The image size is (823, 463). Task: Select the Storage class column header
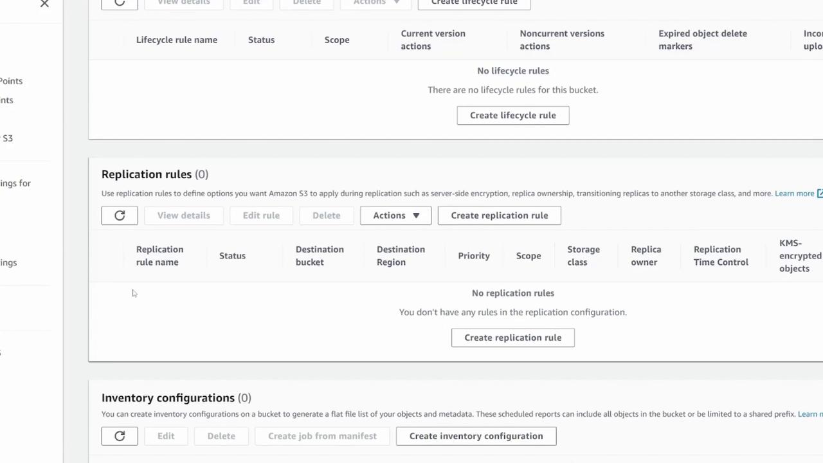(583, 256)
